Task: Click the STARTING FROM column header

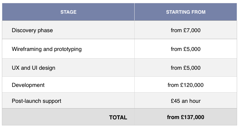Action: [x=186, y=12]
